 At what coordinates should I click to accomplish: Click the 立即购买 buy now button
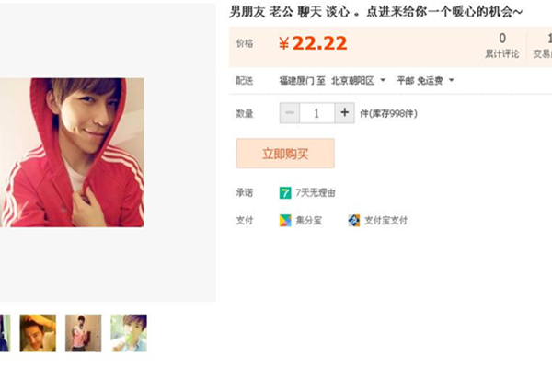(x=285, y=154)
